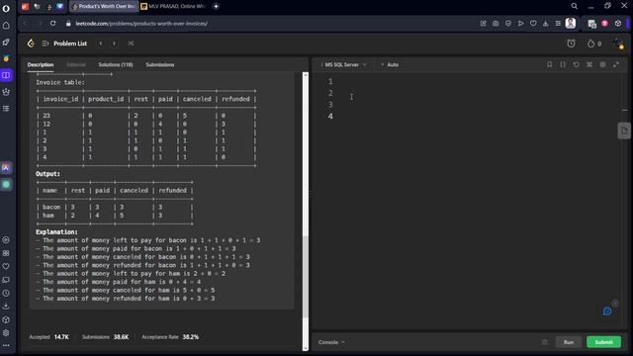This screenshot has height=356, width=633.
Task: Open Opera main menu logo
Action: click(6, 8)
